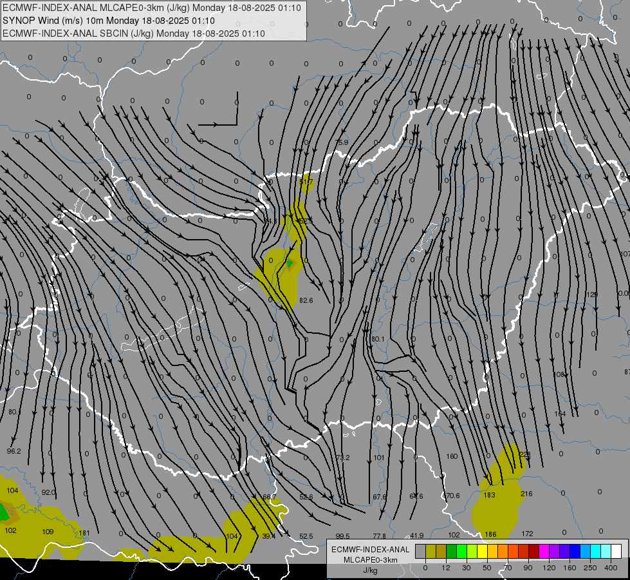Viewport: 630px width, 580px height.
Task: Click the SBCIN title line in the header box
Action: pyautogui.click(x=134, y=34)
